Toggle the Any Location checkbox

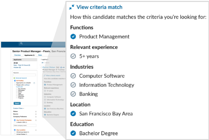pyautogui.click(x=14, y=130)
